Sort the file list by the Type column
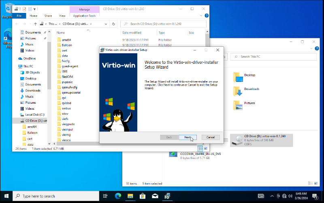This screenshot has width=324, height=203. pos(162,33)
